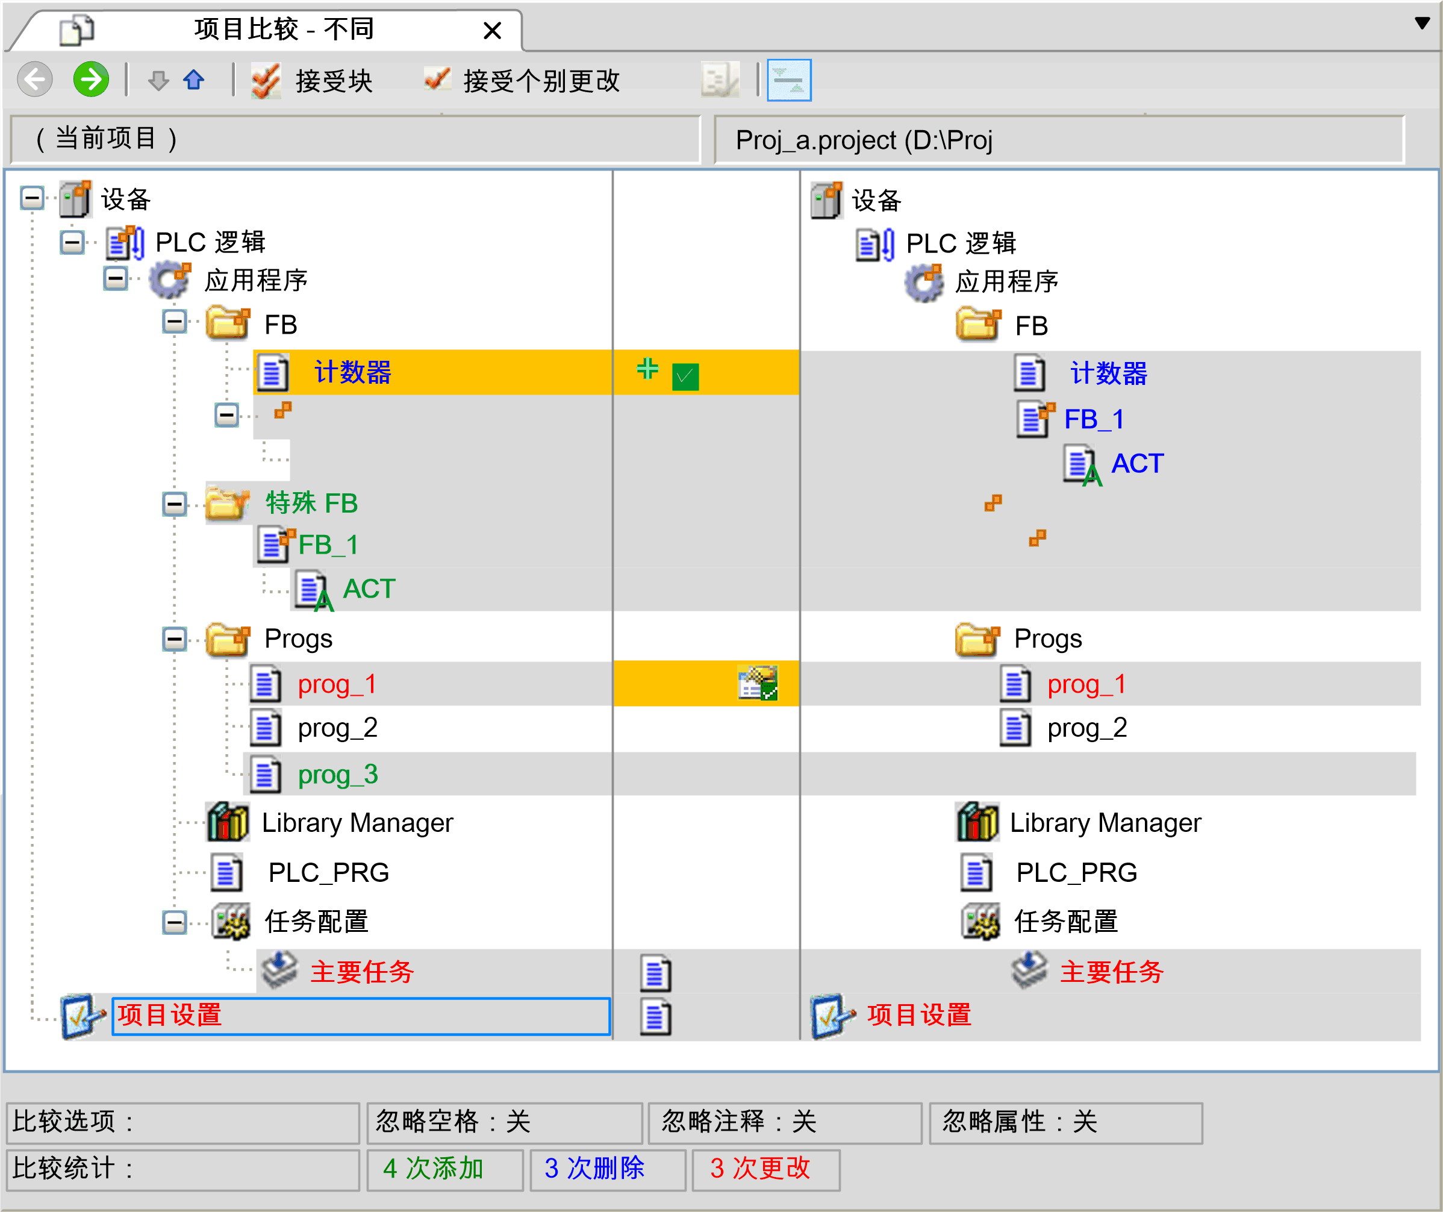This screenshot has height=1212, width=1443.
Task: Select 主要任务 in the left tree
Action: (x=362, y=972)
